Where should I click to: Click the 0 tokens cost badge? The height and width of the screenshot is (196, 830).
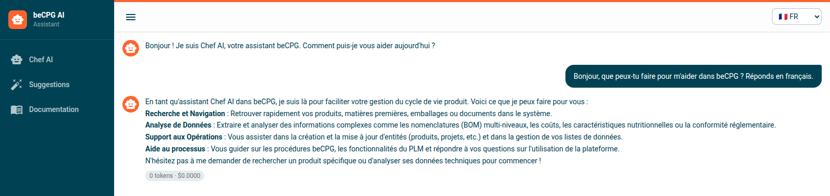(x=175, y=176)
